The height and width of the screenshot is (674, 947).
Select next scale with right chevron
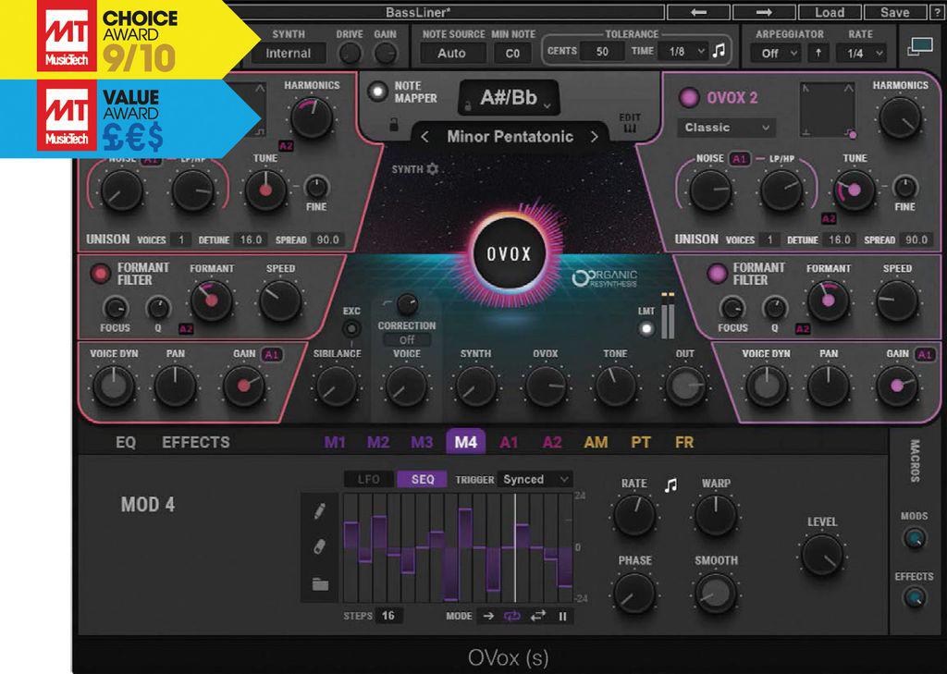595,137
